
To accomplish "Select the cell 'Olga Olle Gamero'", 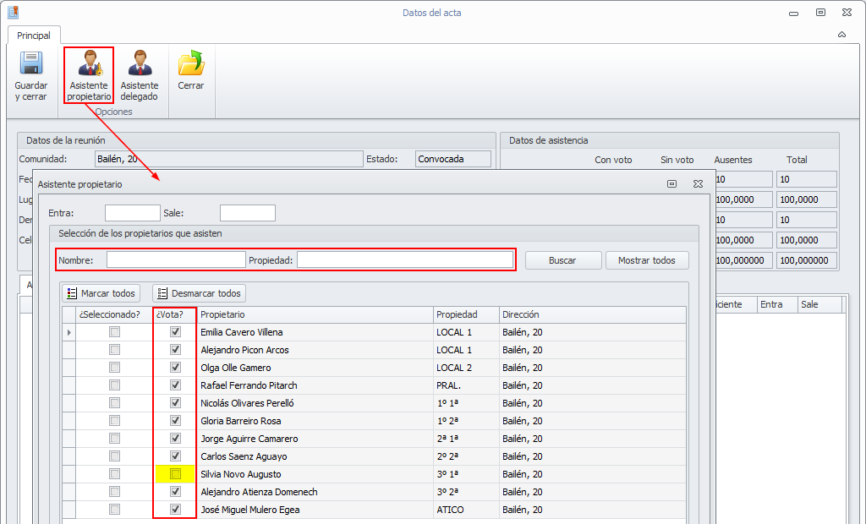I will (x=315, y=368).
